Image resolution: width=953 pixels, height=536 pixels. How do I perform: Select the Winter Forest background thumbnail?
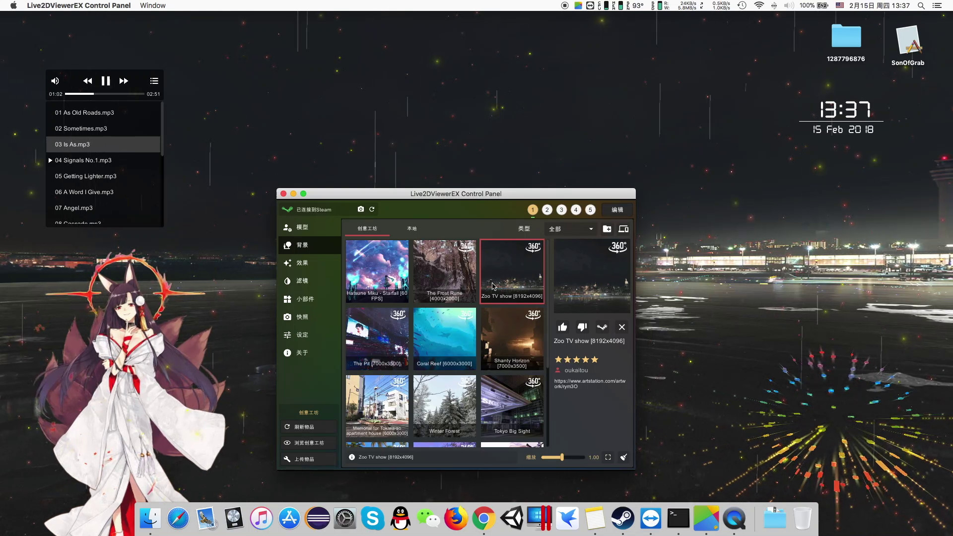[444, 406]
